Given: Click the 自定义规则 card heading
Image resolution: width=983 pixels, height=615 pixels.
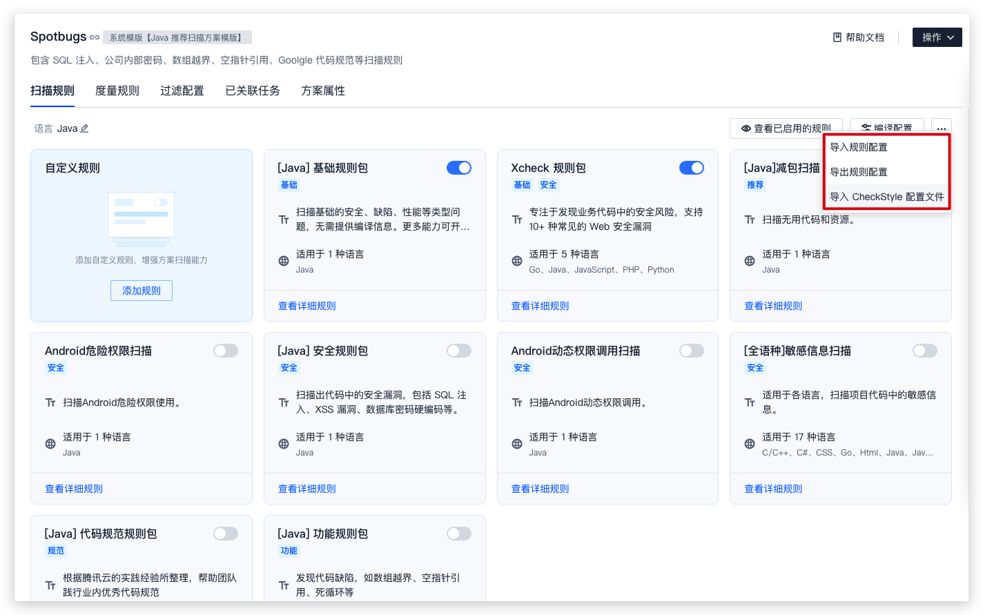Looking at the screenshot, I should [72, 168].
